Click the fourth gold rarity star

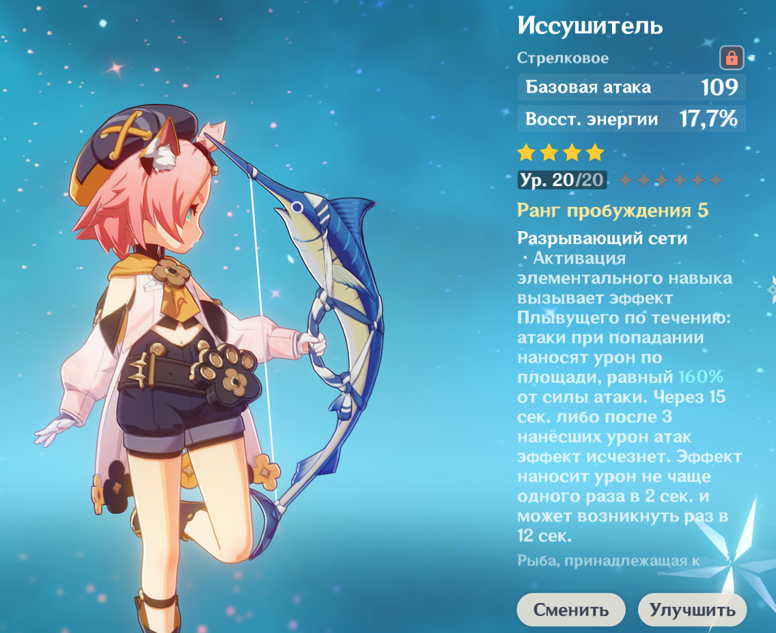pyautogui.click(x=595, y=152)
